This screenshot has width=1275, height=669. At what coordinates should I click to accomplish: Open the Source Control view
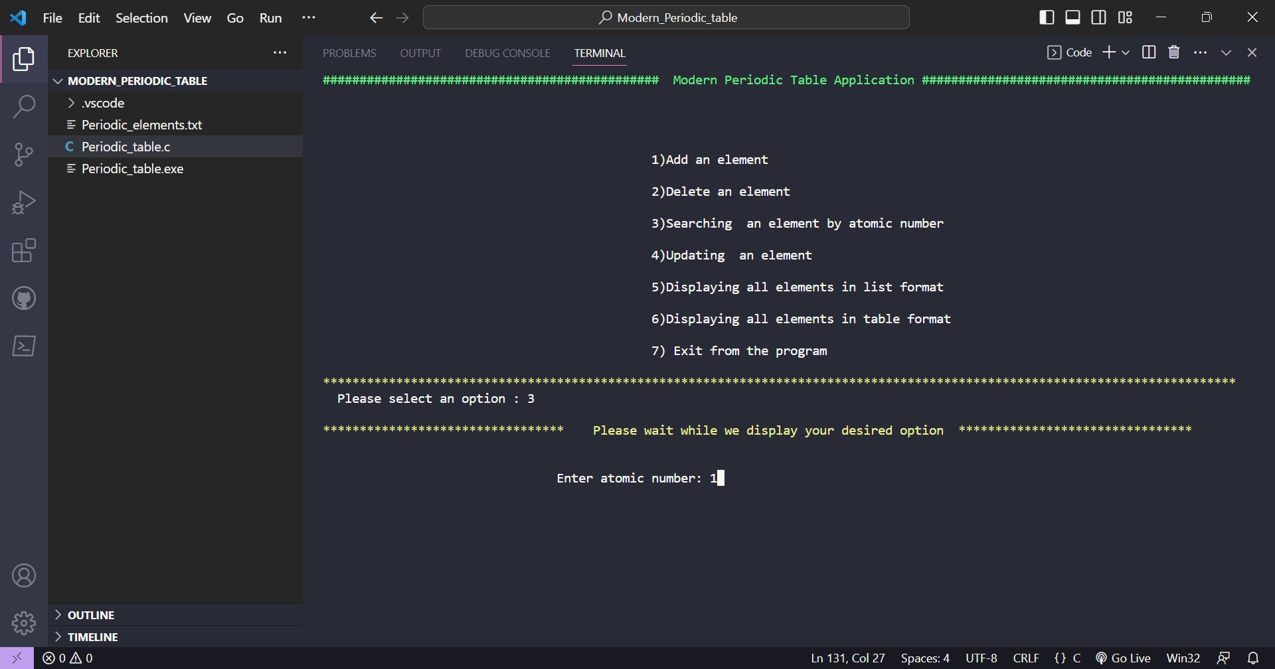[23, 154]
